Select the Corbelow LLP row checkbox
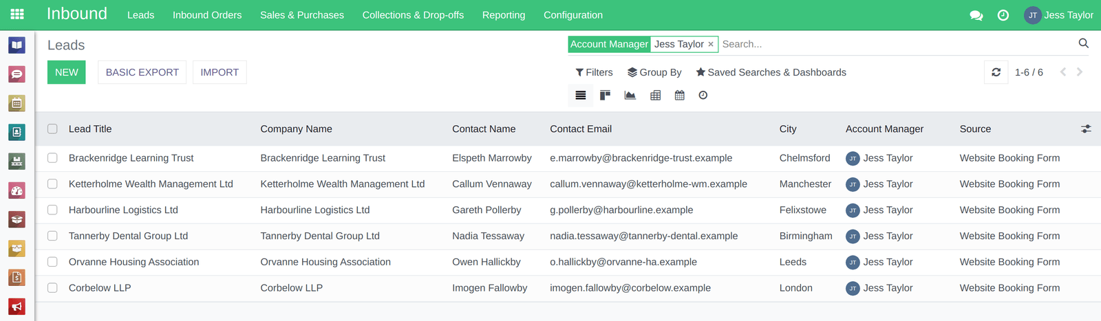The image size is (1101, 321). [52, 288]
